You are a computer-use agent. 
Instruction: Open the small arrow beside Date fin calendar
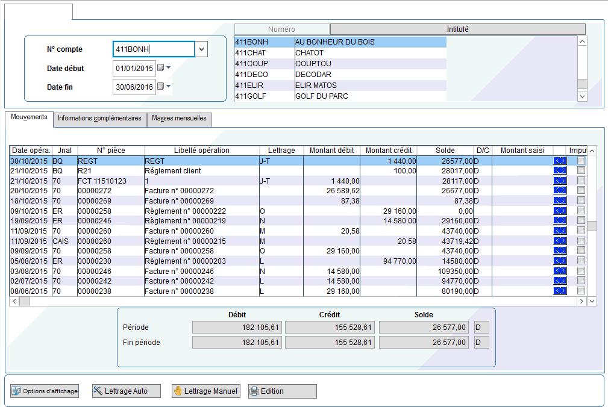click(169, 87)
